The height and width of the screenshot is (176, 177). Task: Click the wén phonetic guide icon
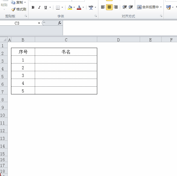tap(91, 7)
